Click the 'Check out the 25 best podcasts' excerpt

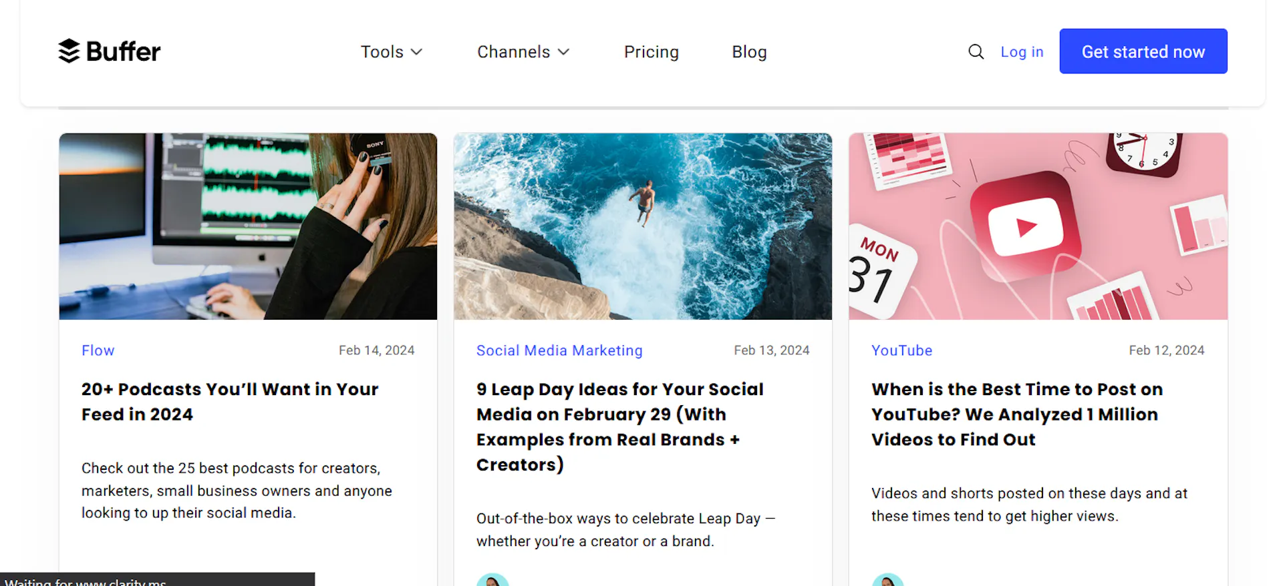point(237,491)
